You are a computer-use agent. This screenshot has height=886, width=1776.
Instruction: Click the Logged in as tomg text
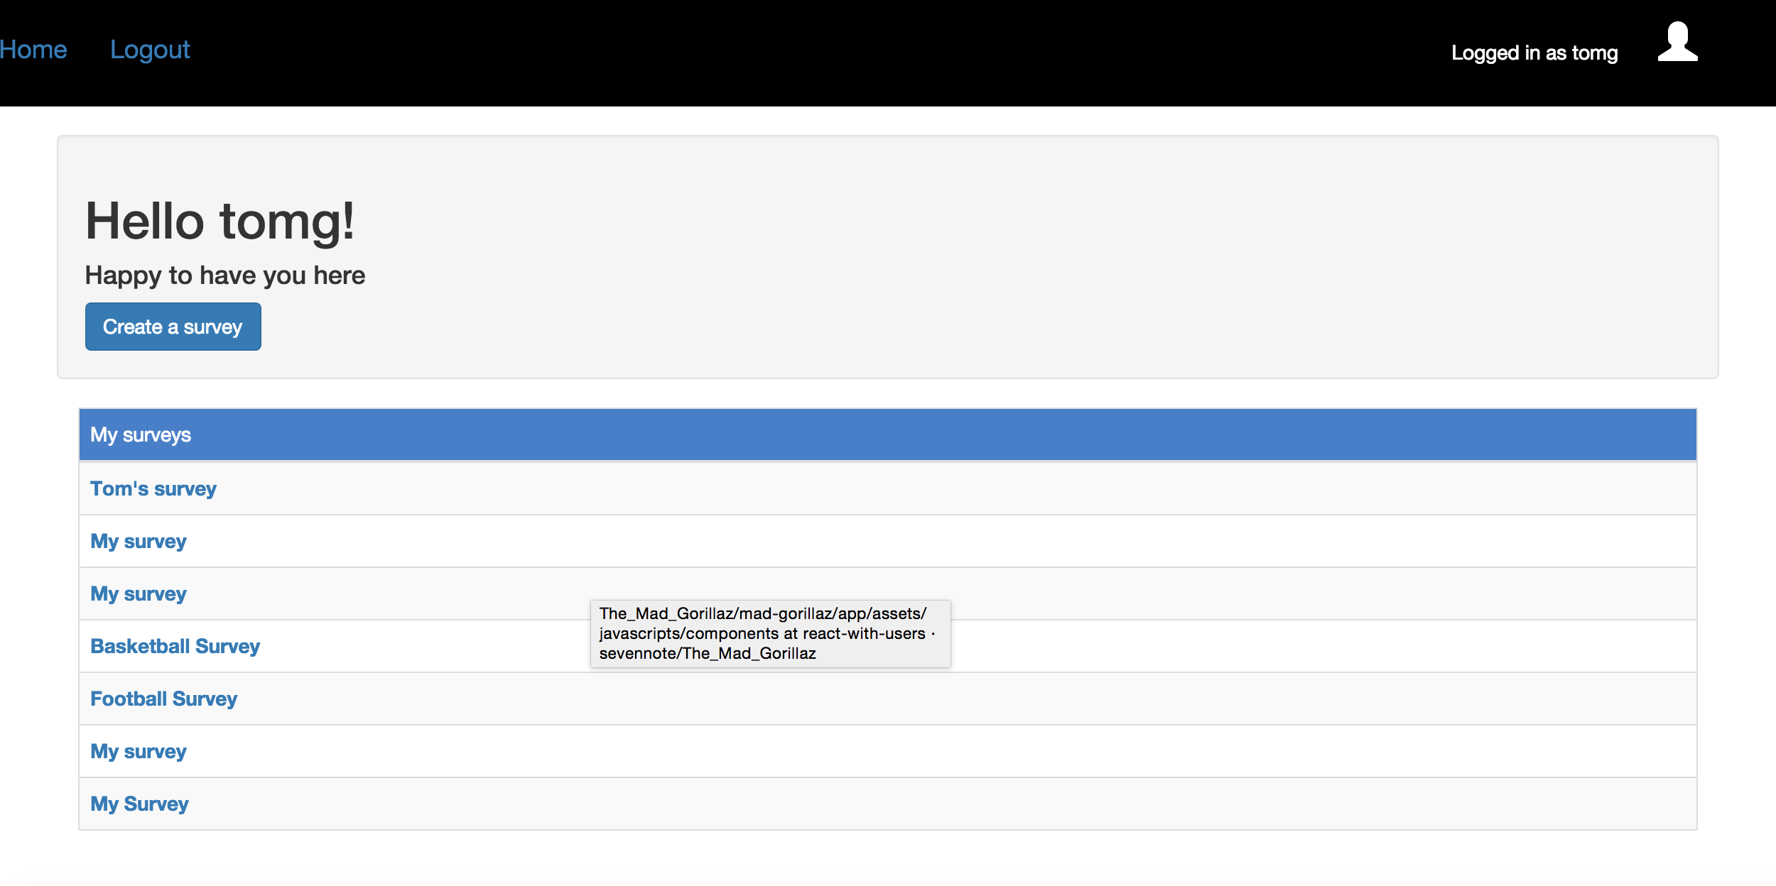(x=1534, y=53)
